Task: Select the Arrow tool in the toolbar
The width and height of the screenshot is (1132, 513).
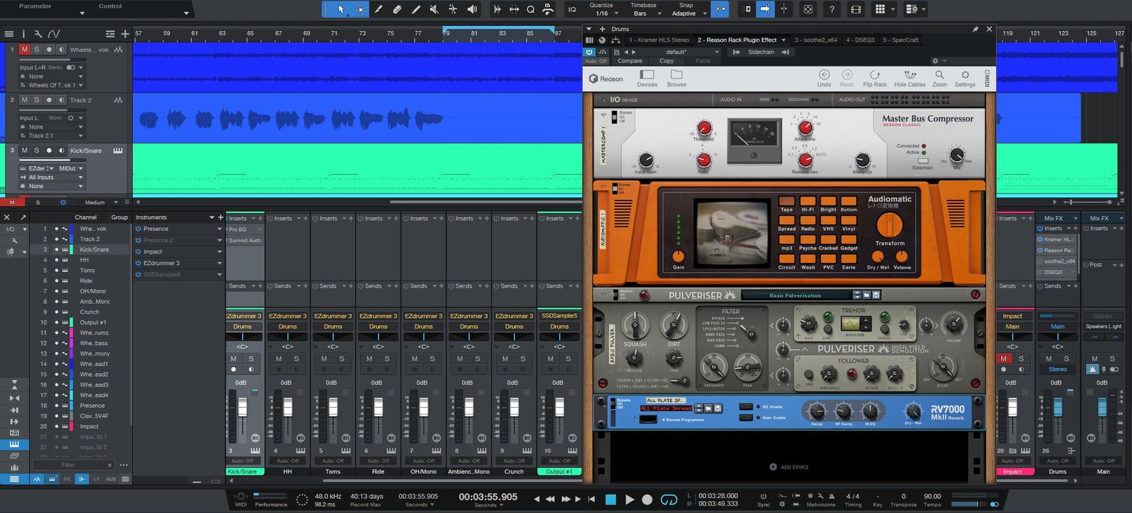Action: [341, 9]
